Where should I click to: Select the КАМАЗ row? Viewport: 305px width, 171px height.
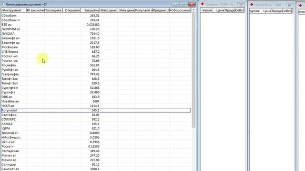click(x=96, y=123)
